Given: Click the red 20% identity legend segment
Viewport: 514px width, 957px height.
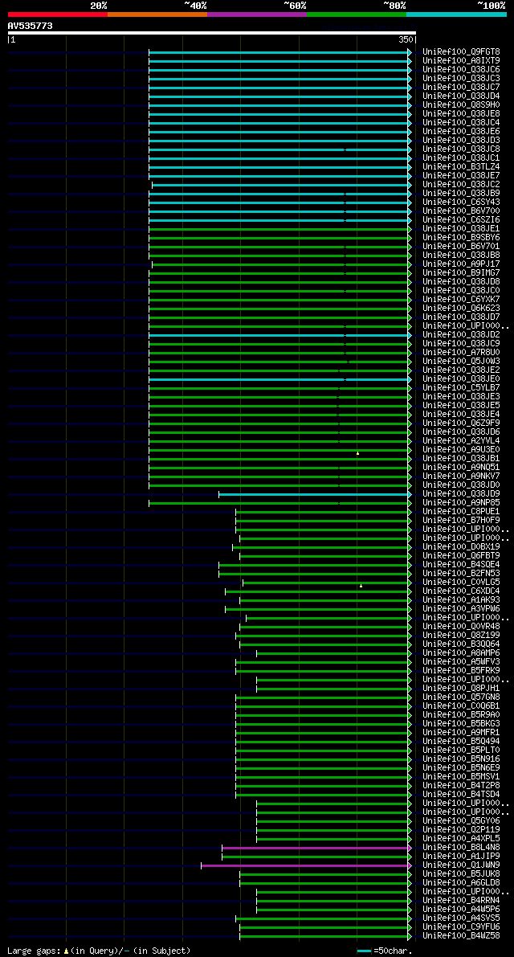Looking at the screenshot, I should click(58, 14).
